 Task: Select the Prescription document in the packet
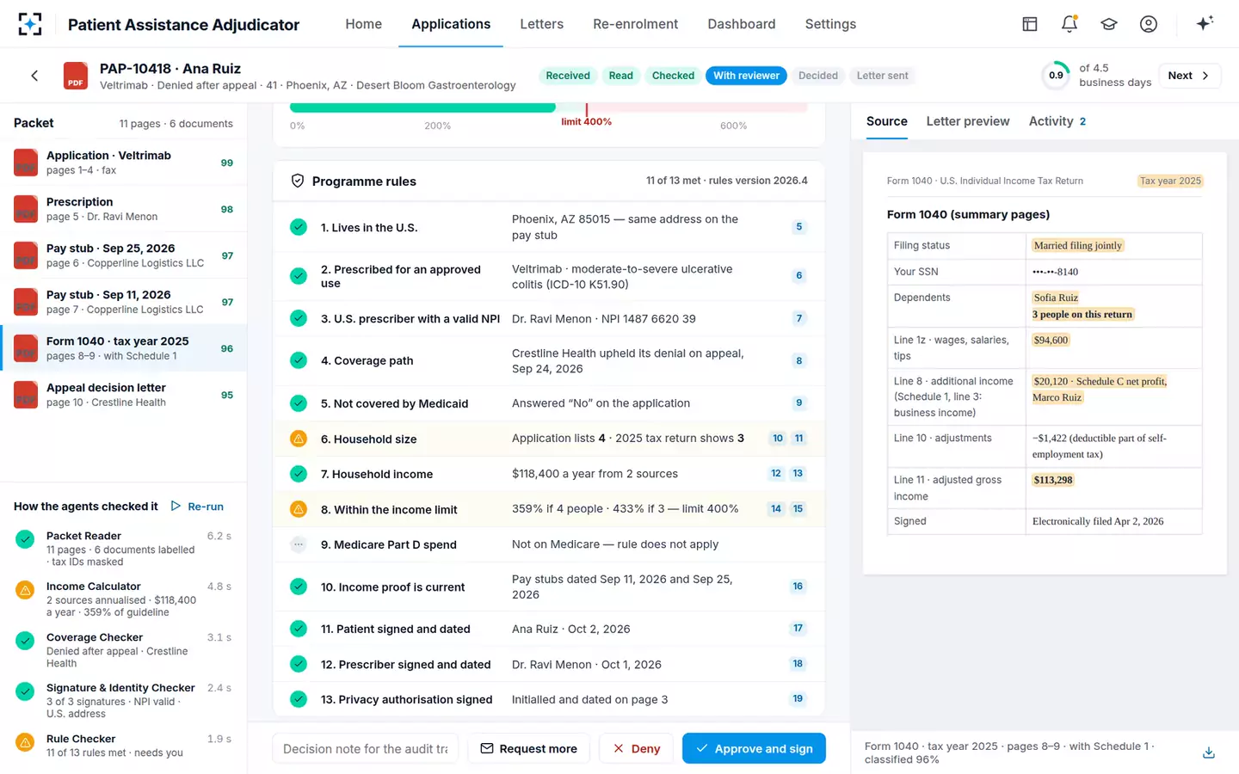124,209
